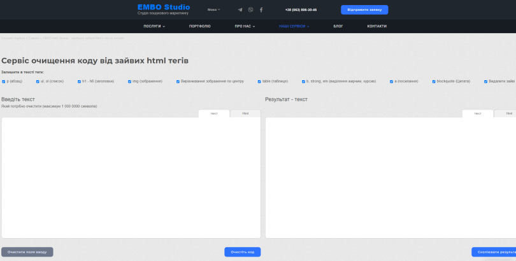Select the 'Html' tab above the result area
The width and height of the screenshot is (516, 261).
tap(505, 113)
